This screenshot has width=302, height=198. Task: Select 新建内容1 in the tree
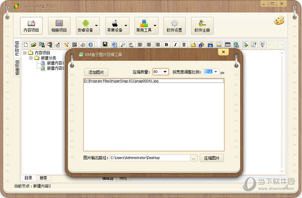point(55,63)
